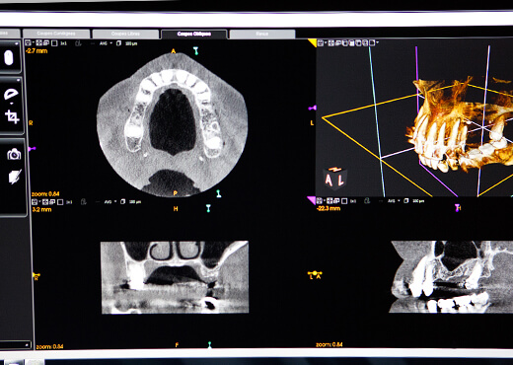This screenshot has width=513, height=365.
Task: Click the 3x1 layout button in axial toolbar
Action: tap(64, 43)
